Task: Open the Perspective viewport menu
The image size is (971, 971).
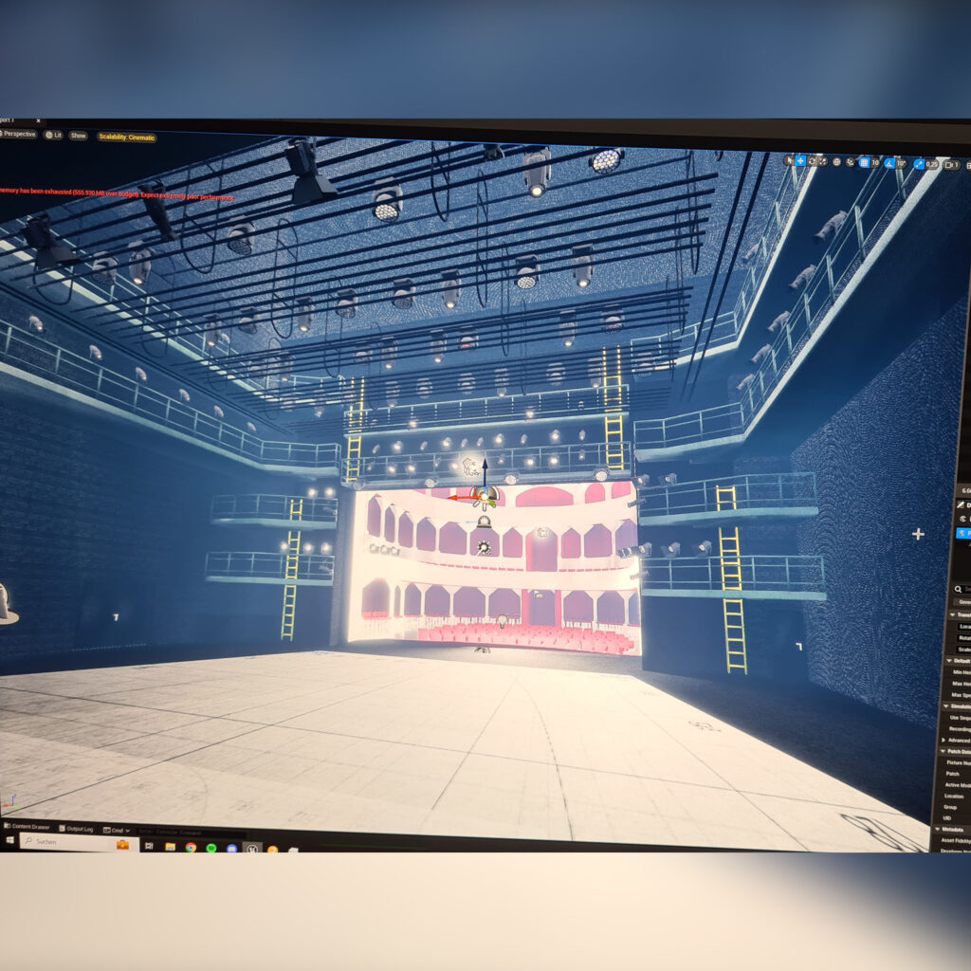Action: [x=19, y=134]
